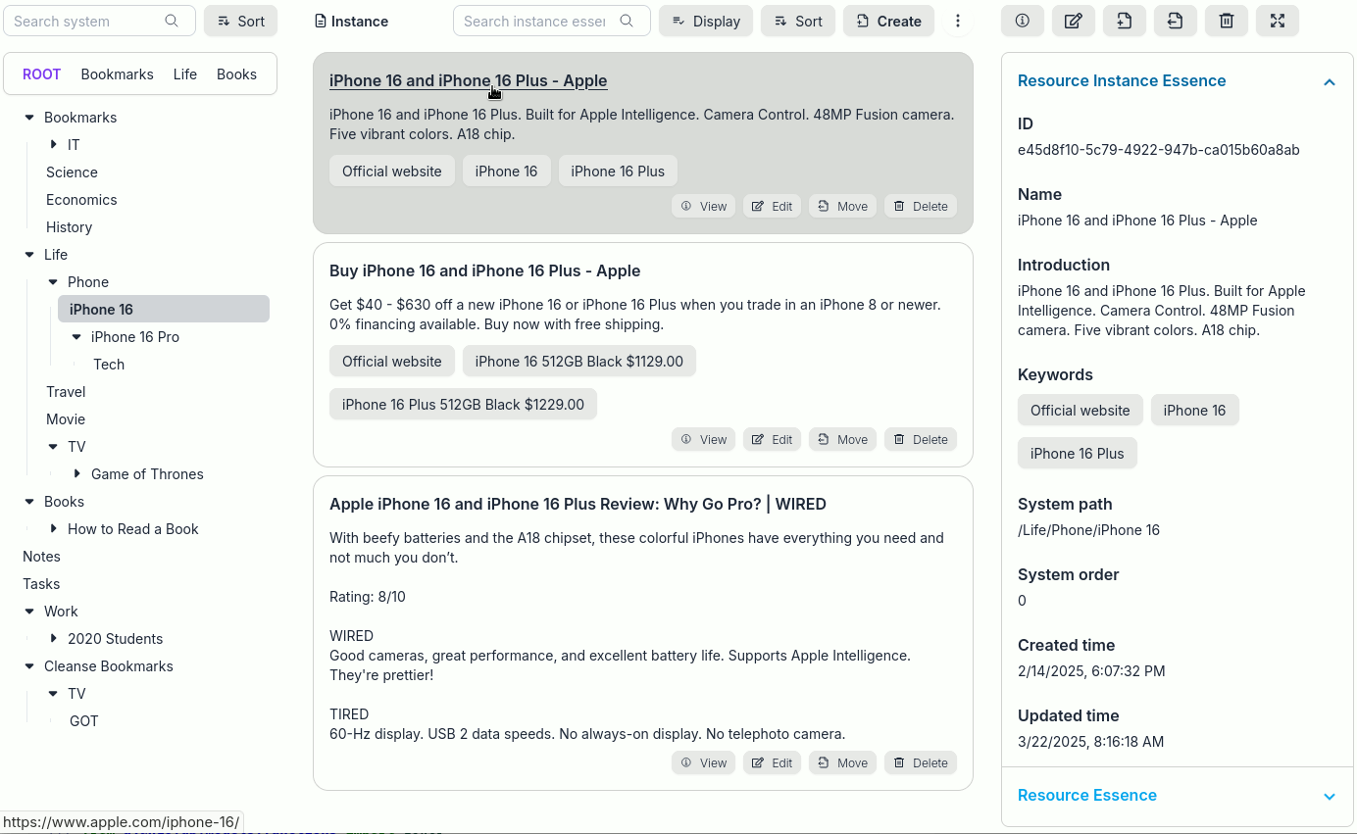Expand the How to Read a Book node
This screenshot has height=834, width=1357.
(x=53, y=529)
